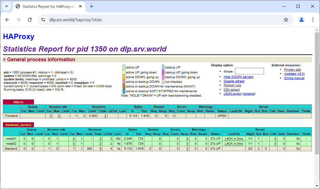
Task: Open the JSON schema link
Action: (x=249, y=94)
